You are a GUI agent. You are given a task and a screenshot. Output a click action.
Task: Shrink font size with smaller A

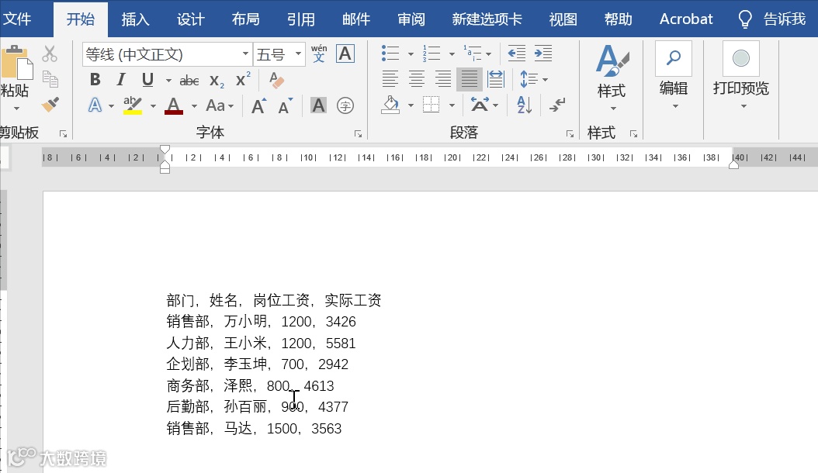(x=285, y=106)
